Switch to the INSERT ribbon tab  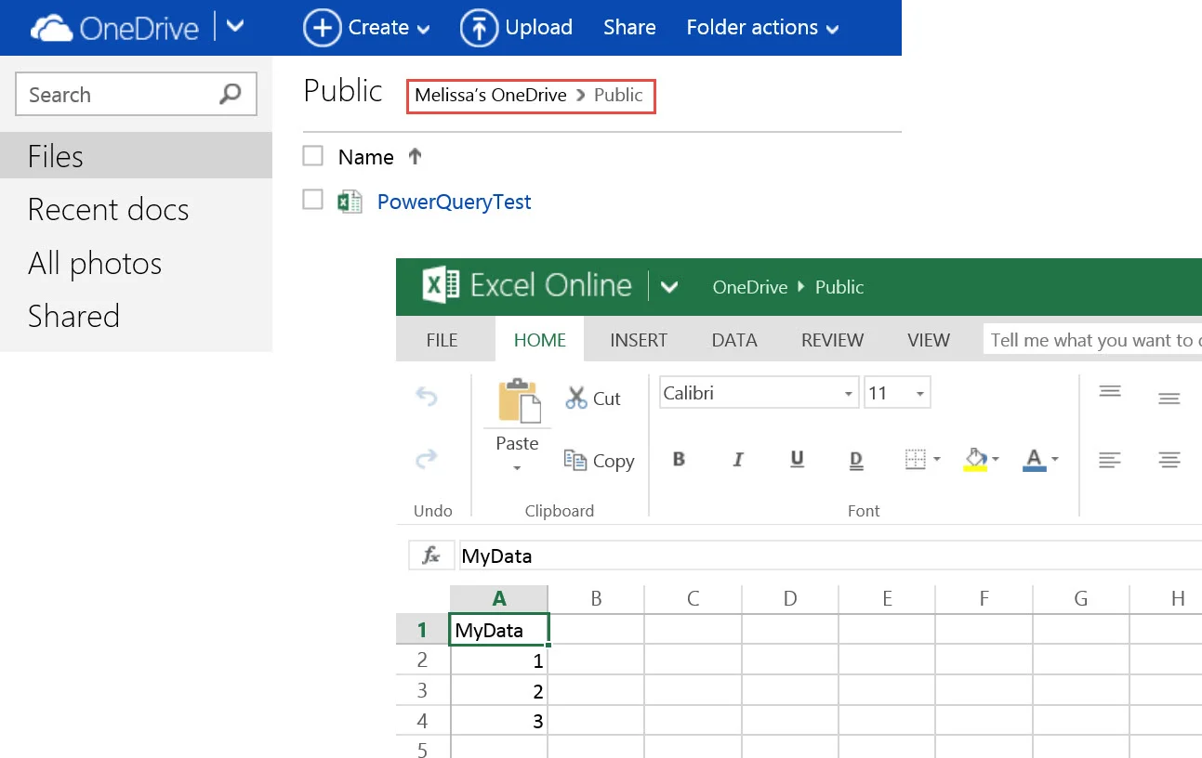(639, 340)
